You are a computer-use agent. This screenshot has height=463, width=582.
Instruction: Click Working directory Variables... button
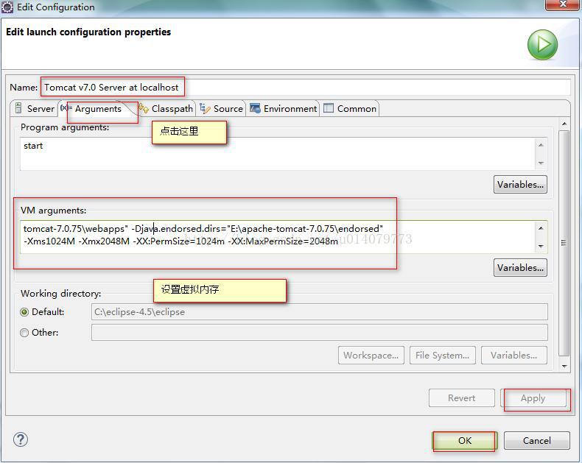pyautogui.click(x=513, y=356)
